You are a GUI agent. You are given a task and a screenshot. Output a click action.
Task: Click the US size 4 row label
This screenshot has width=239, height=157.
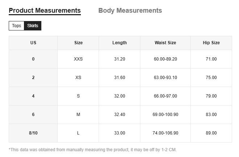tap(33, 96)
